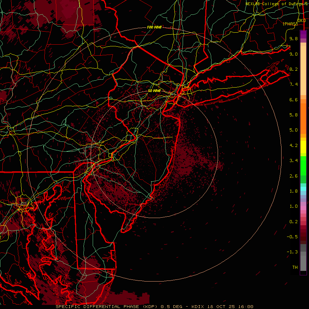The width and height of the screenshot is (309, 309).
Task: Click the purple top segment of the color bar
Action: point(303,34)
